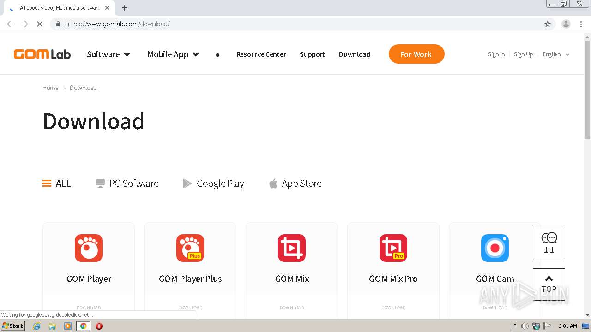Image resolution: width=591 pixels, height=332 pixels.
Task: Go back to the previous page
Action: [10, 24]
